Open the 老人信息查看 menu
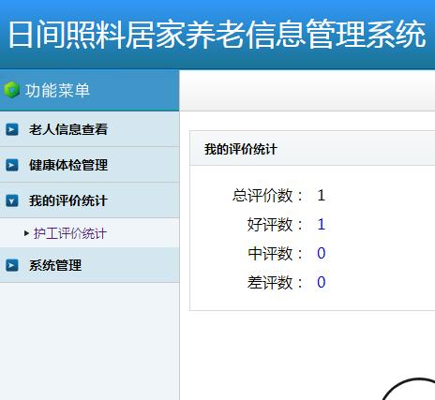435x400 pixels. coord(68,129)
